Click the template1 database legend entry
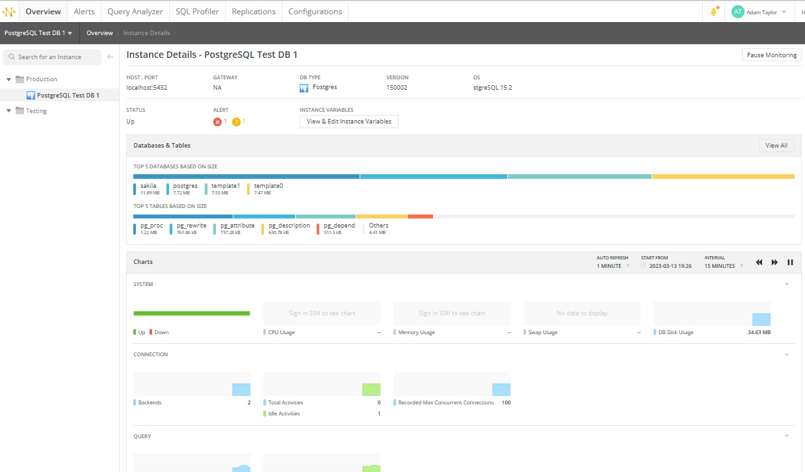The image size is (805, 472). click(222, 189)
